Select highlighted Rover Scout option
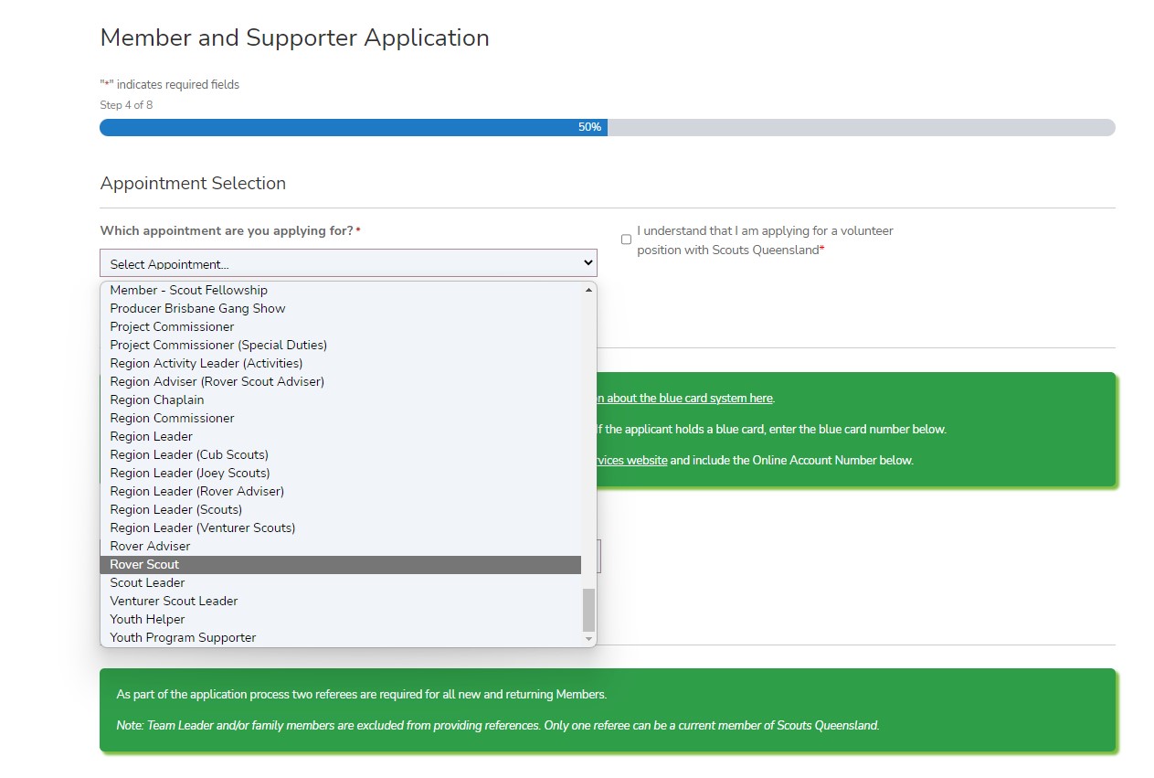Image resolution: width=1154 pixels, height=778 pixels. pyautogui.click(x=341, y=564)
